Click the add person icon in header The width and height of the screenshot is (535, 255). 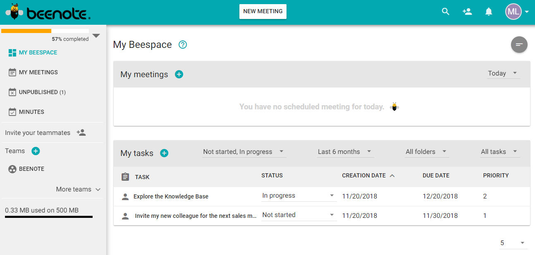click(x=467, y=12)
